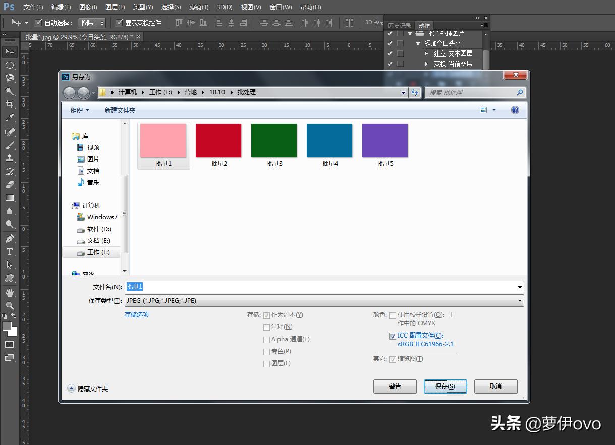Choose the Horizontal Type tool
The width and height of the screenshot is (615, 445).
pyautogui.click(x=10, y=252)
